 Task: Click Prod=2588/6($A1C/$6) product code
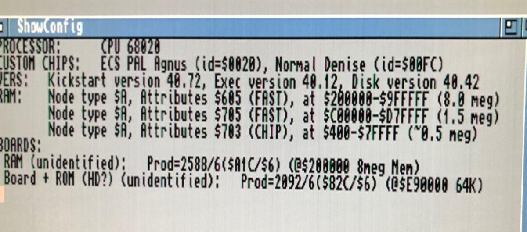click(213, 165)
